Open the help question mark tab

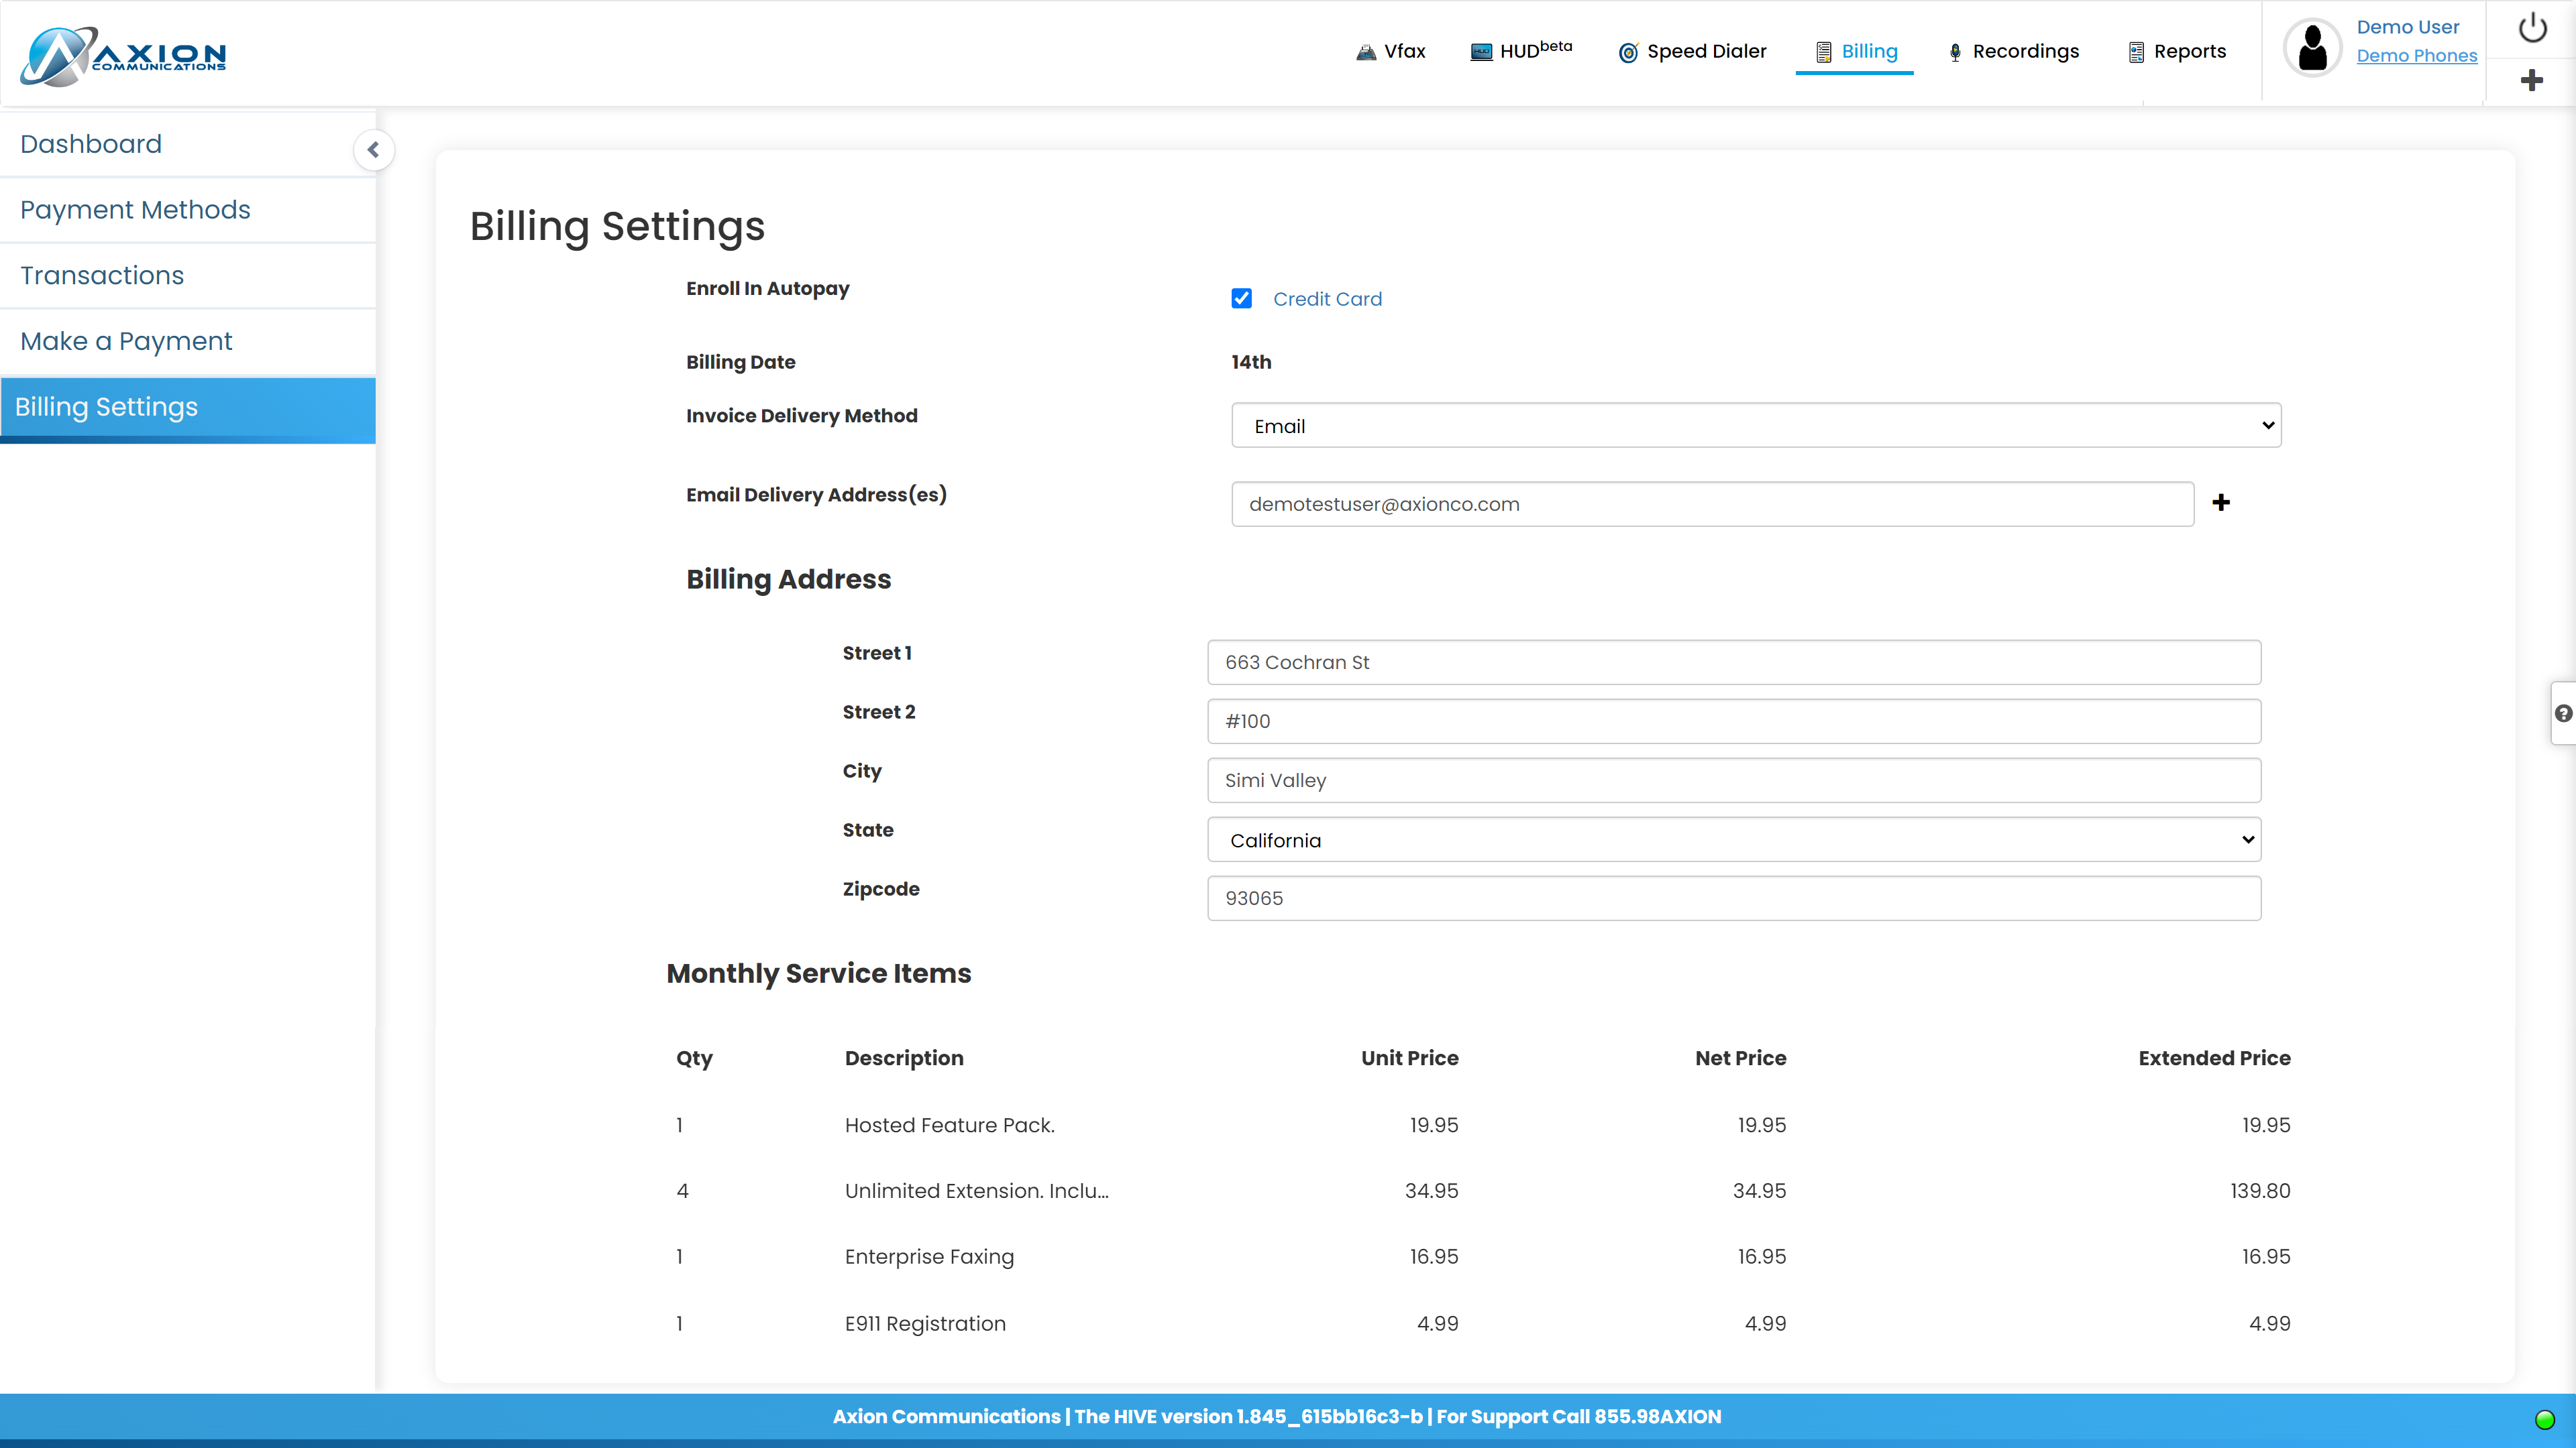[2563, 713]
